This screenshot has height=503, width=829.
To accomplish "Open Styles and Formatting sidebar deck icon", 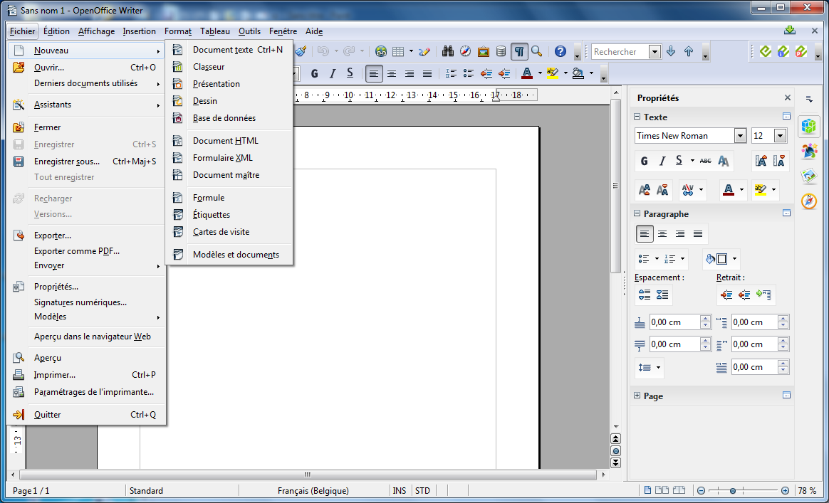I will [809, 151].
